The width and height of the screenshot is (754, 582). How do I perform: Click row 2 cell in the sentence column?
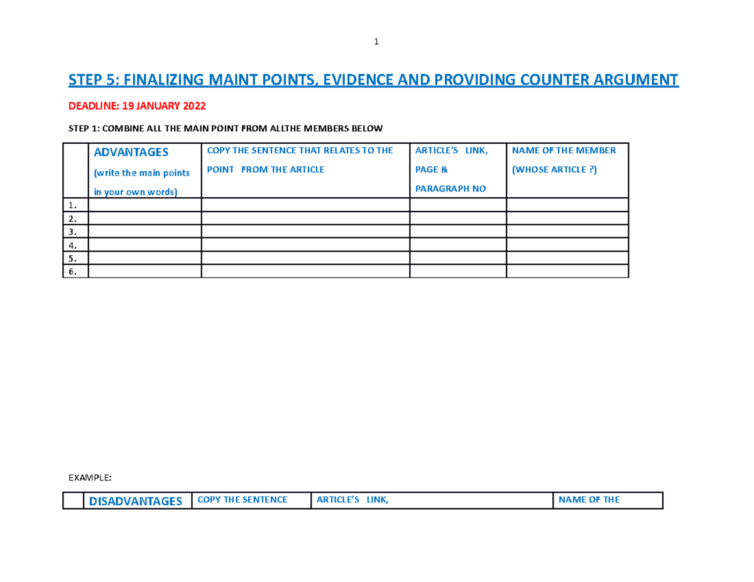[305, 218]
